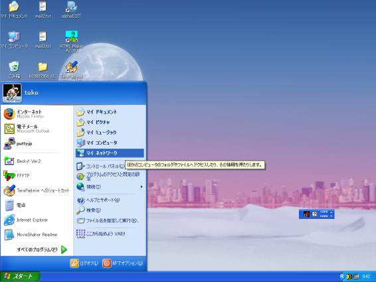Image resolution: width=376 pixels, height=282 pixels.
Task: Click the 8:42 taskbar clock
Action: (x=366, y=277)
